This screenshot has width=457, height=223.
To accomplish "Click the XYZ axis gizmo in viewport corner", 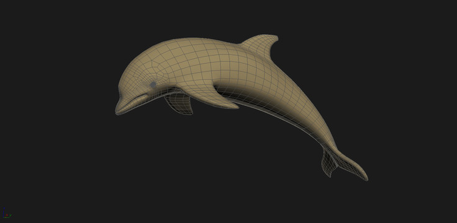I will [6, 213].
